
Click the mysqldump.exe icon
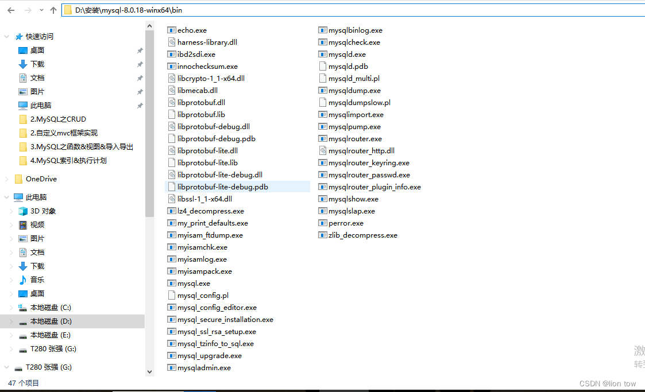(323, 91)
